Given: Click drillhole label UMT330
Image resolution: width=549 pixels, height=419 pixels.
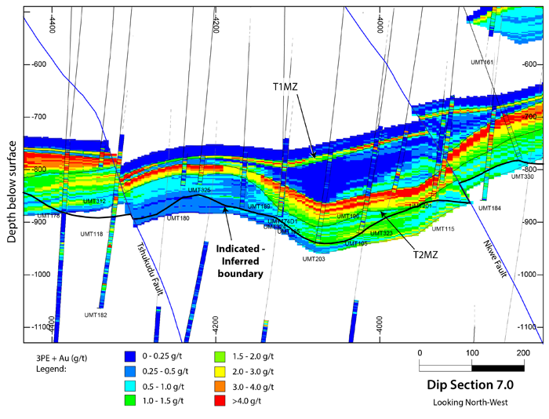Looking at the screenshot, I should tap(522, 177).
